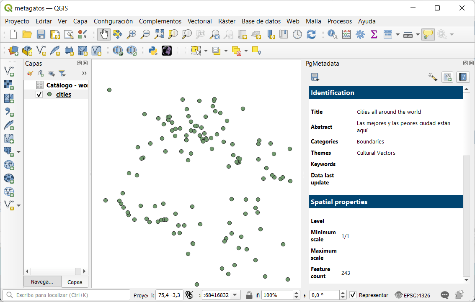Activate the Zoom In tool
Image resolution: width=475 pixels, height=302 pixels.
click(x=132, y=34)
